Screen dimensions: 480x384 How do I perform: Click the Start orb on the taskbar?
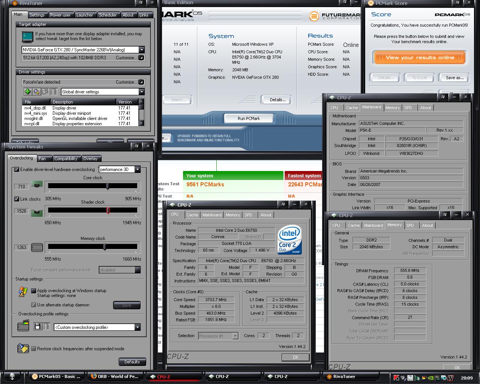[x=12, y=376]
